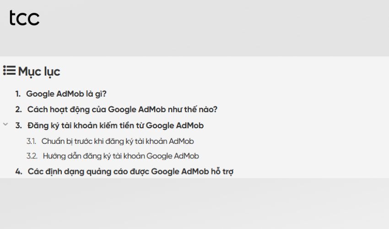Go to "Các định dạng quảng cáo" section
The height and width of the screenshot is (229, 389).
point(130,172)
